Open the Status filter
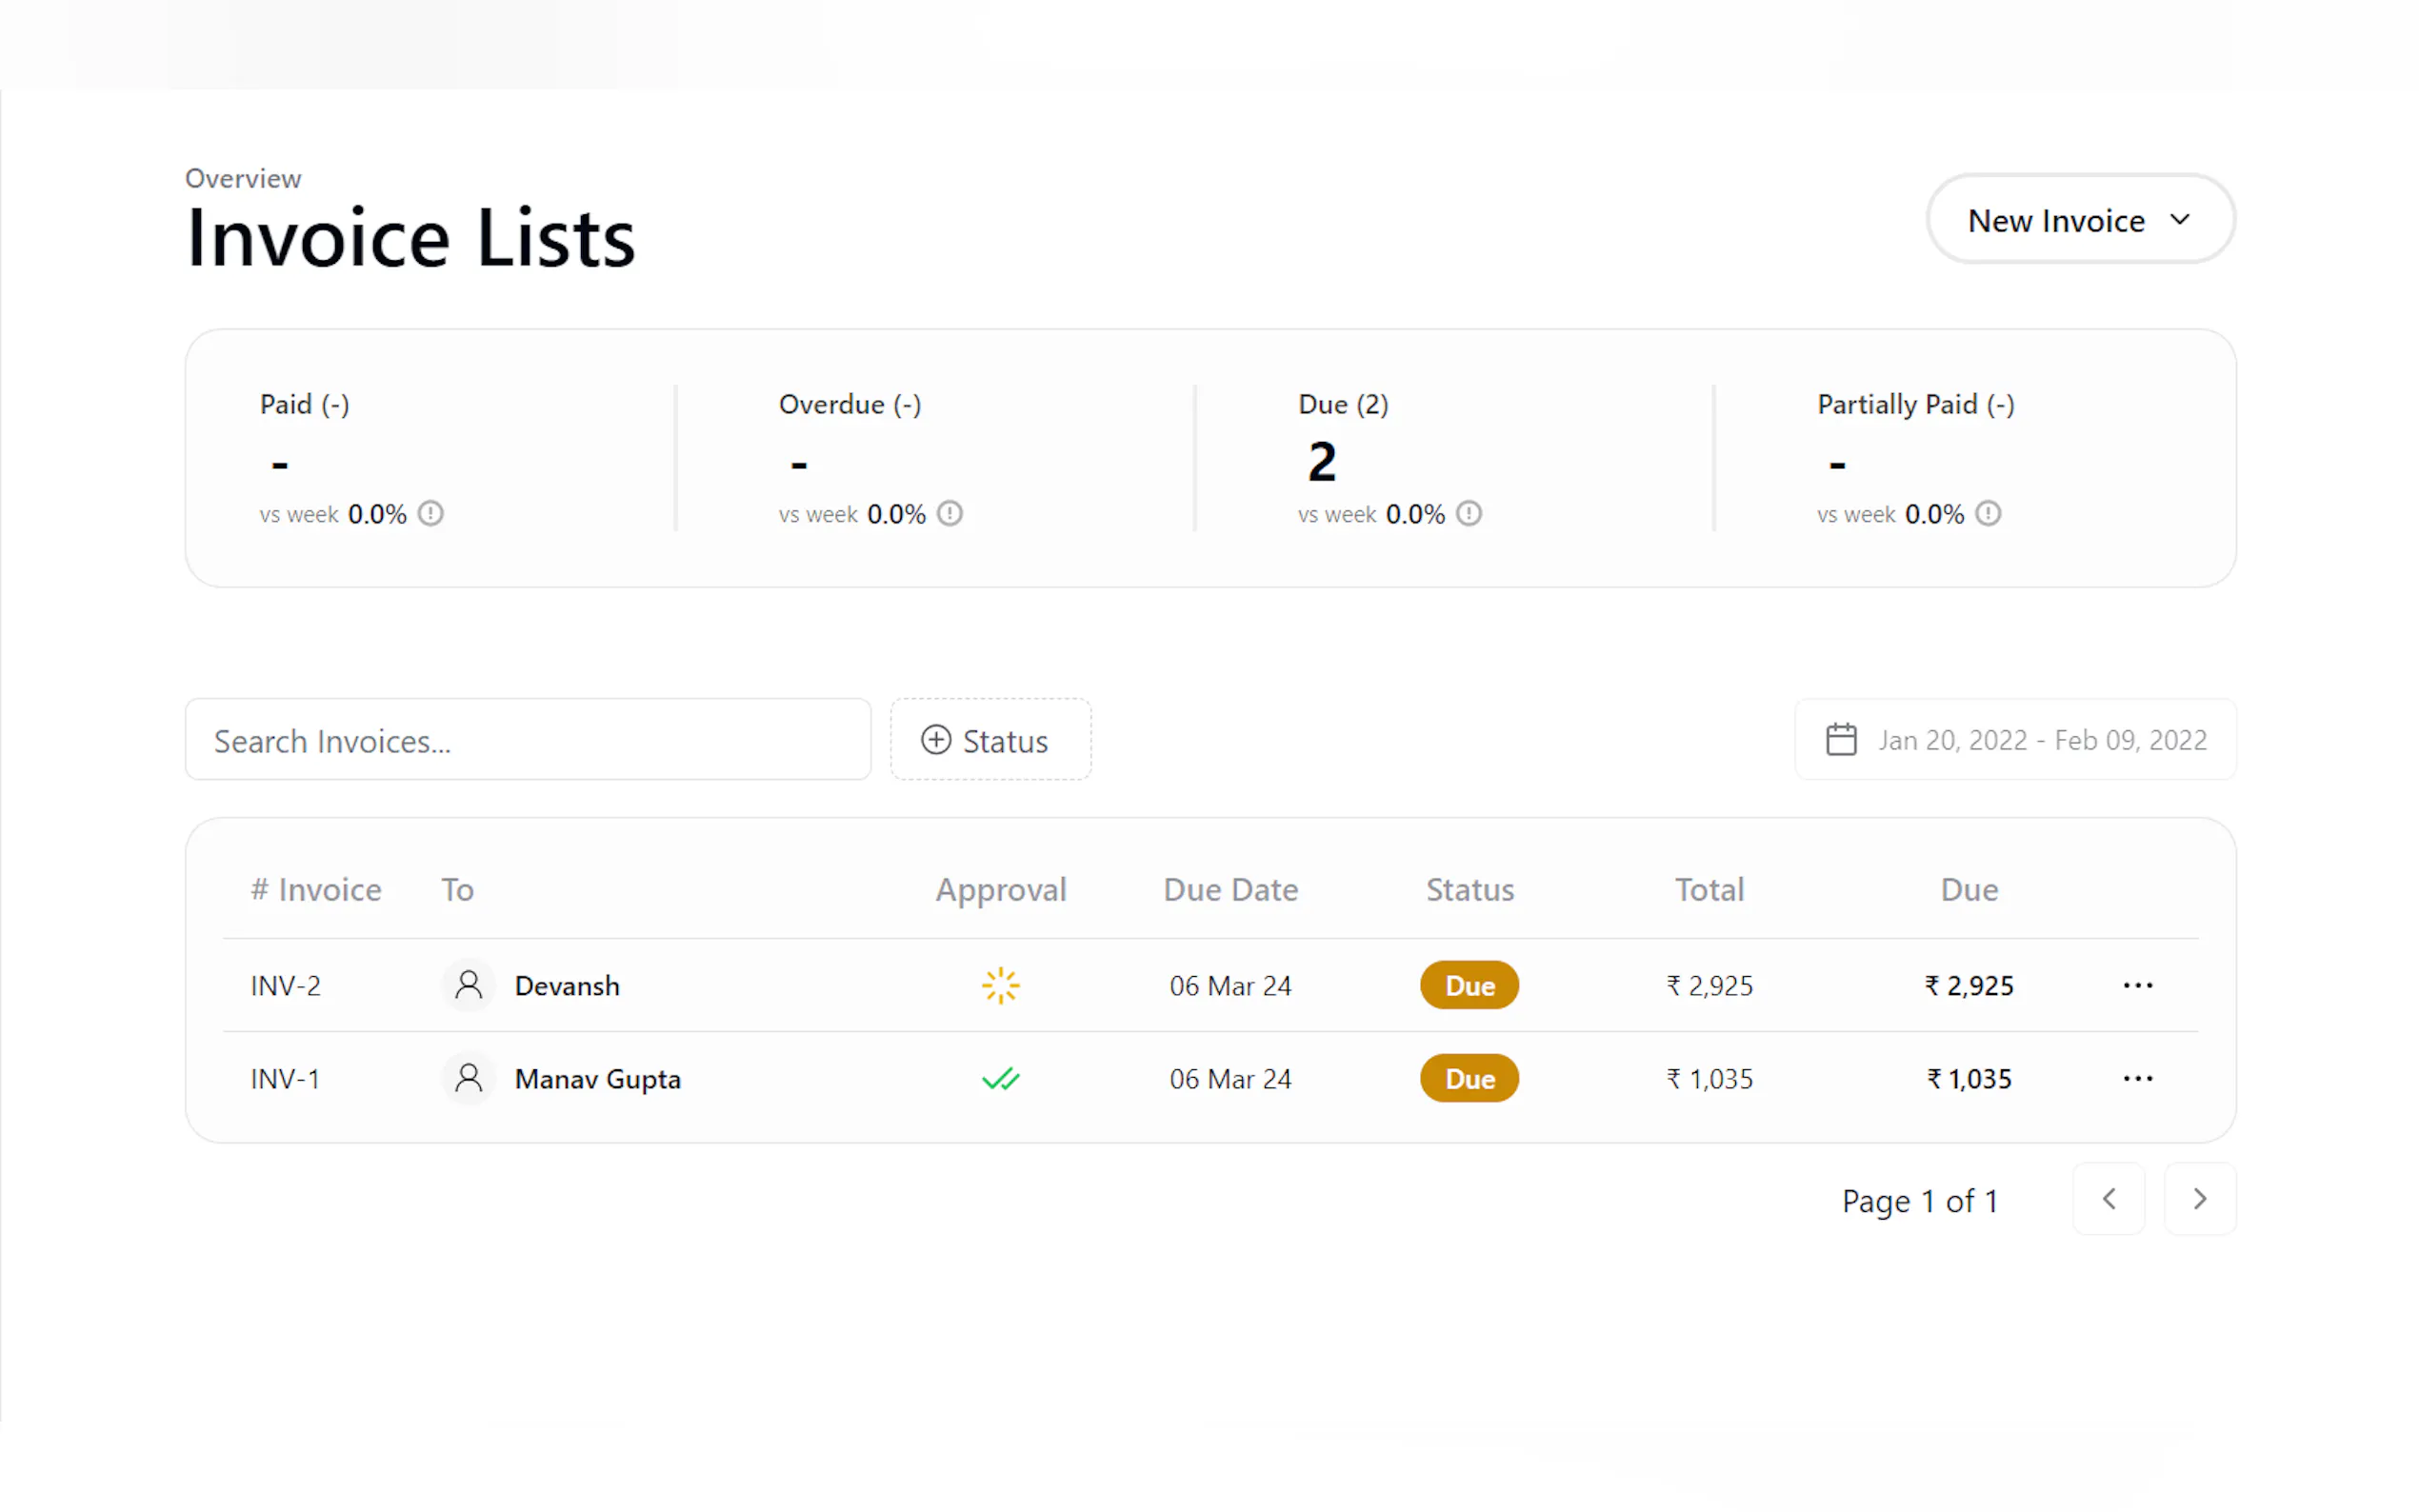 pos(990,741)
